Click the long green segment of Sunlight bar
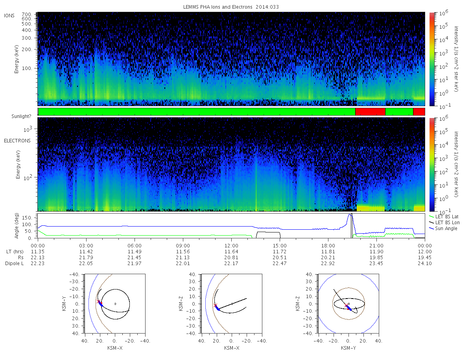472x354 pixels. coord(197,112)
